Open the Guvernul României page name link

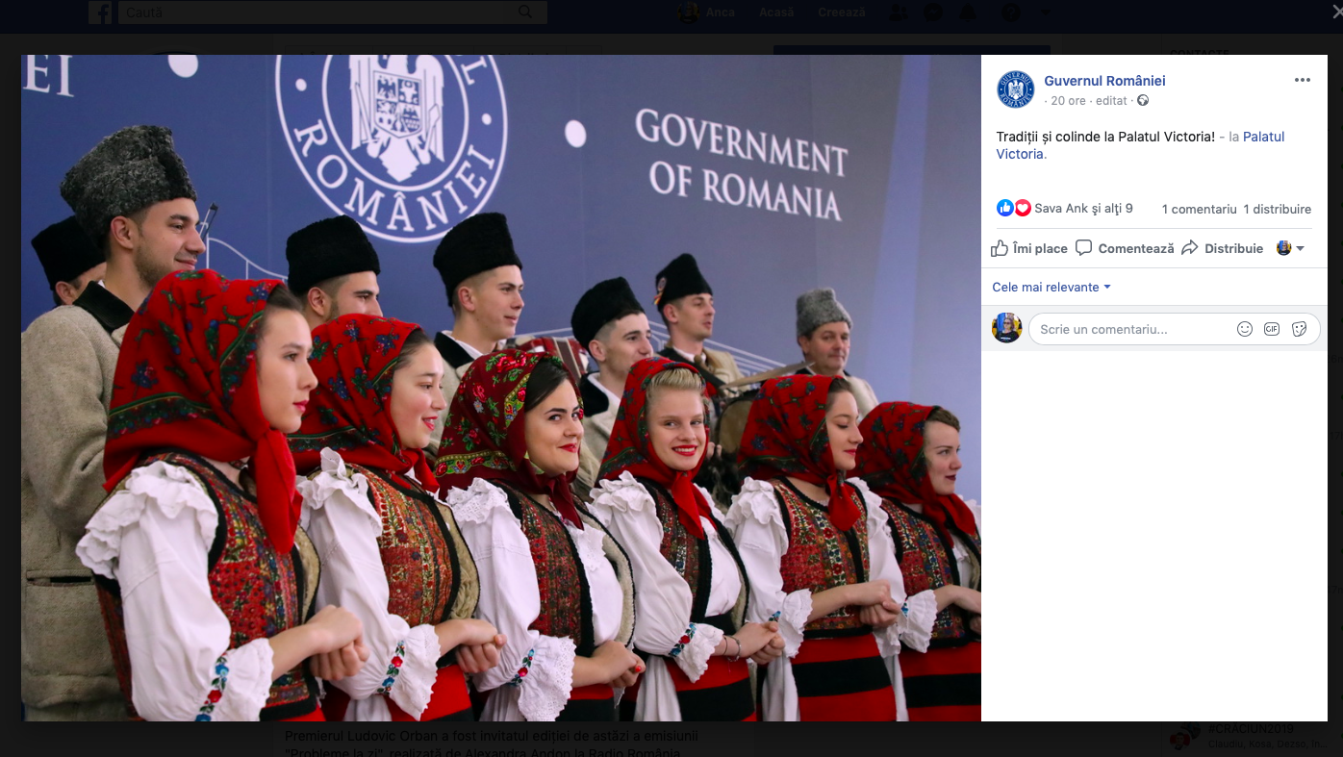tap(1104, 81)
